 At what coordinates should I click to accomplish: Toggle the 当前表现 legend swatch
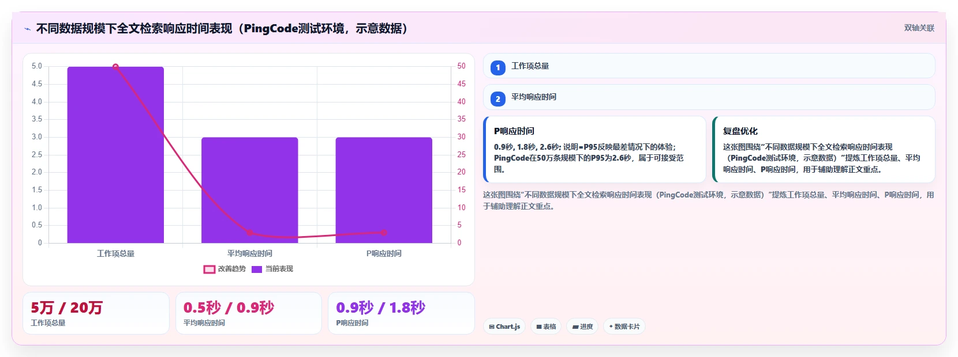[x=257, y=269]
